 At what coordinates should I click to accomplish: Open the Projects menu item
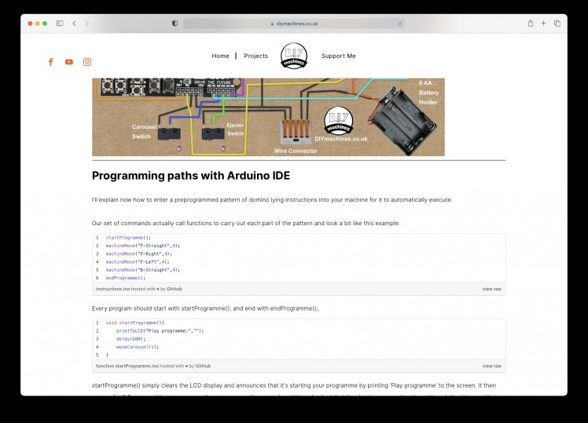(x=255, y=56)
